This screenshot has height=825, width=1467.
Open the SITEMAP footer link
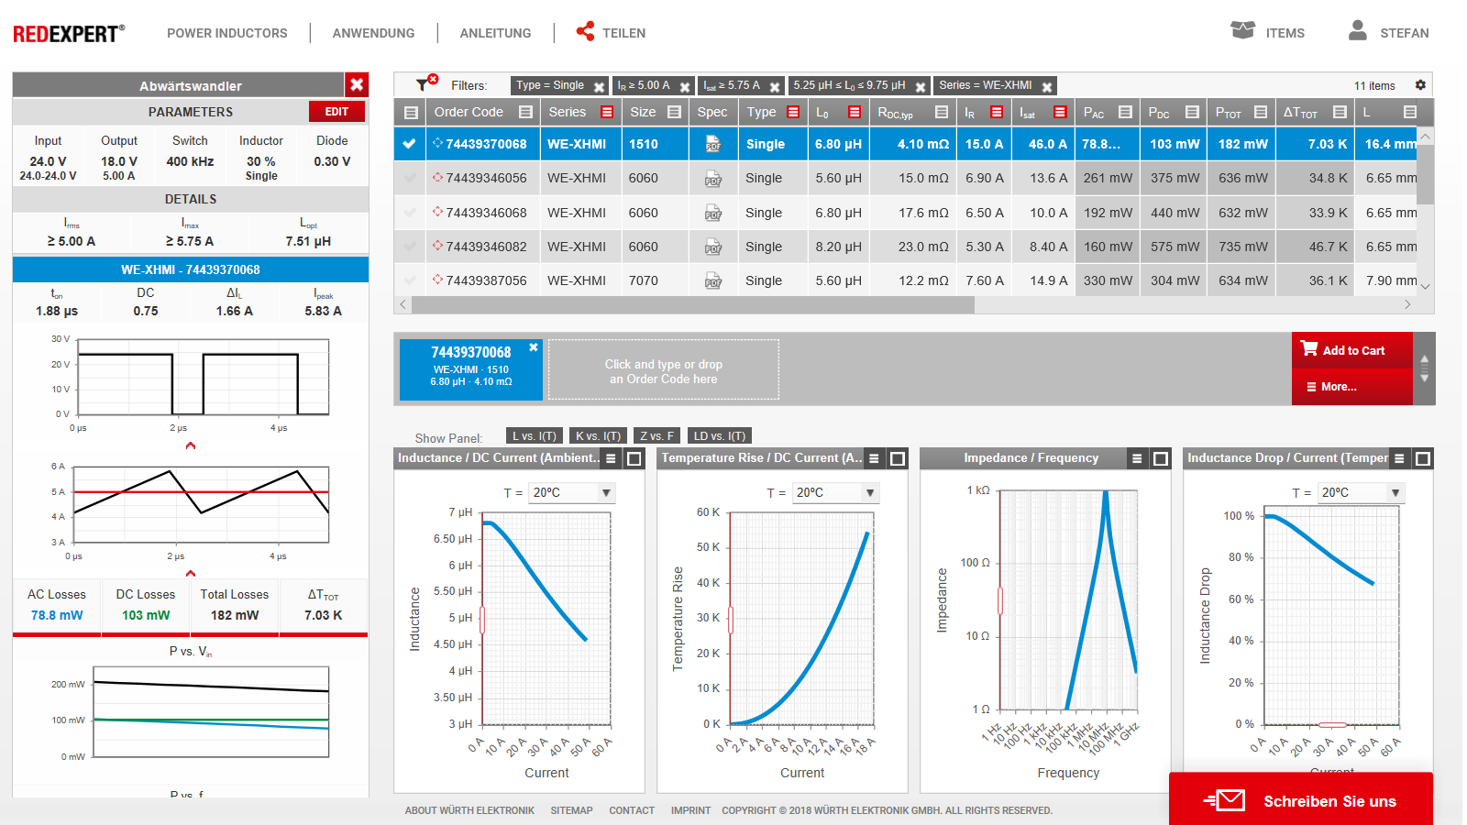pos(571,810)
